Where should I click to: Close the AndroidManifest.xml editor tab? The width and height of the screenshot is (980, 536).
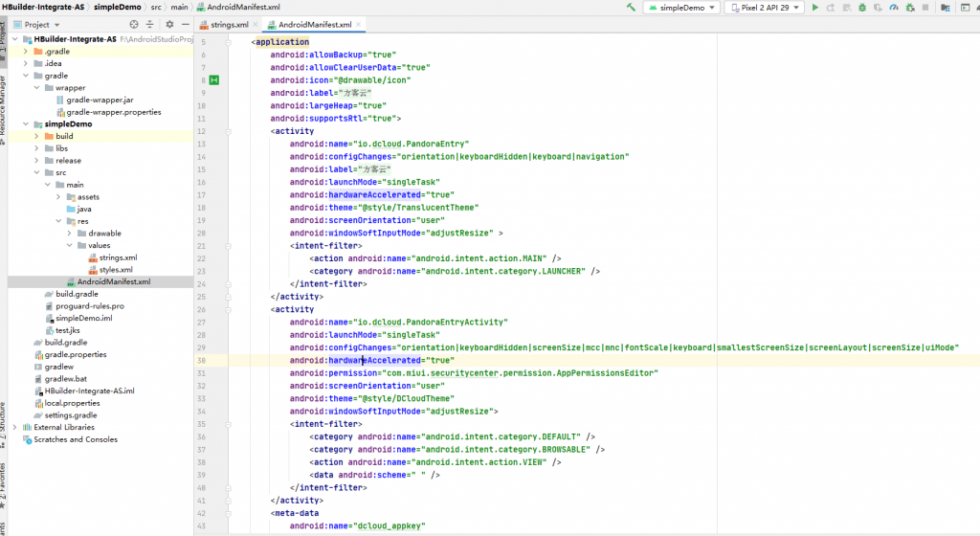[359, 24]
